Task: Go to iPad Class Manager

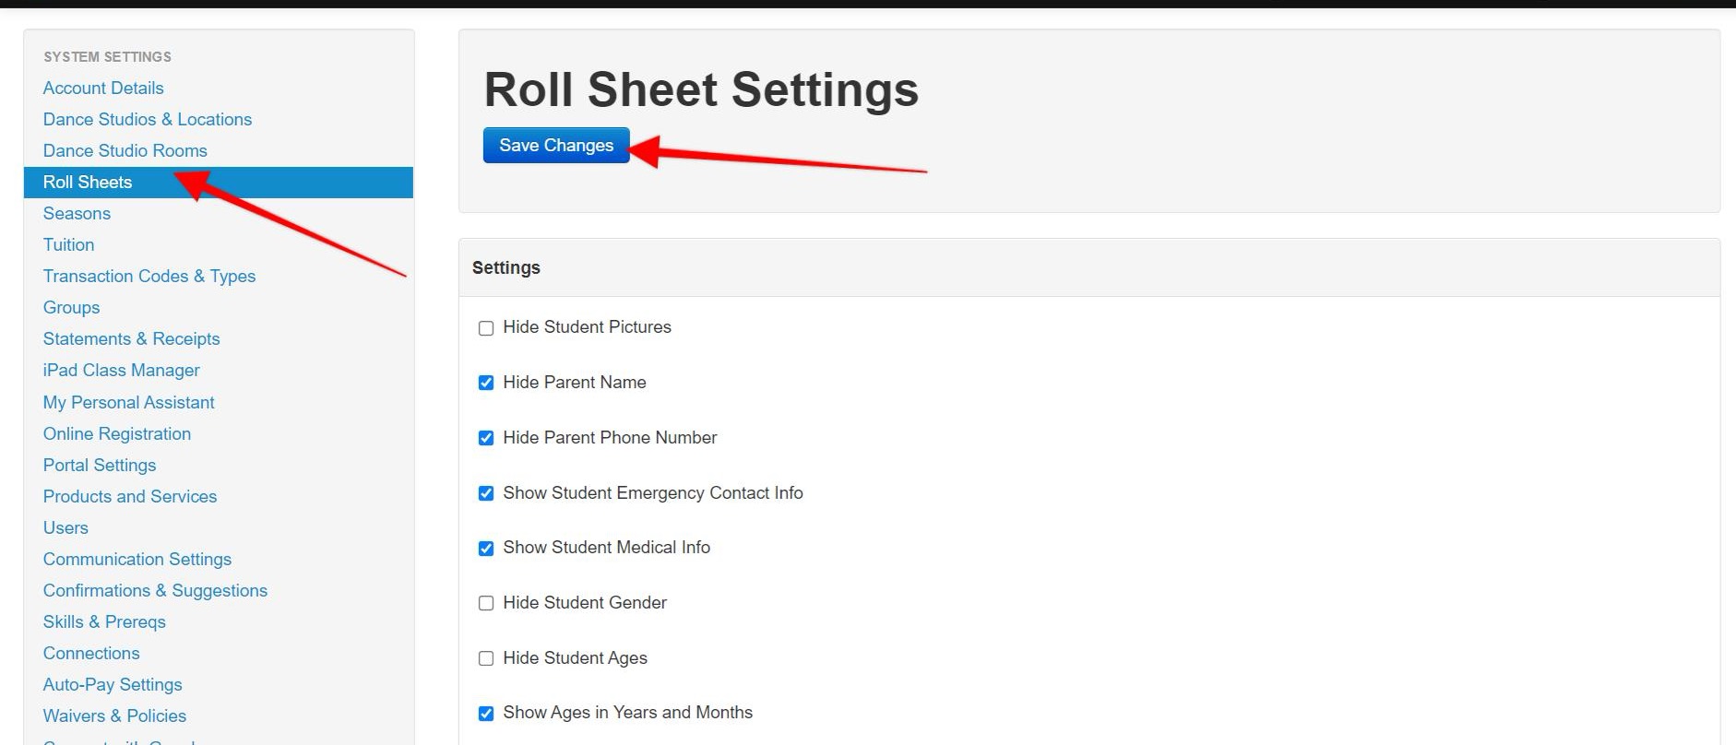Action: point(121,371)
